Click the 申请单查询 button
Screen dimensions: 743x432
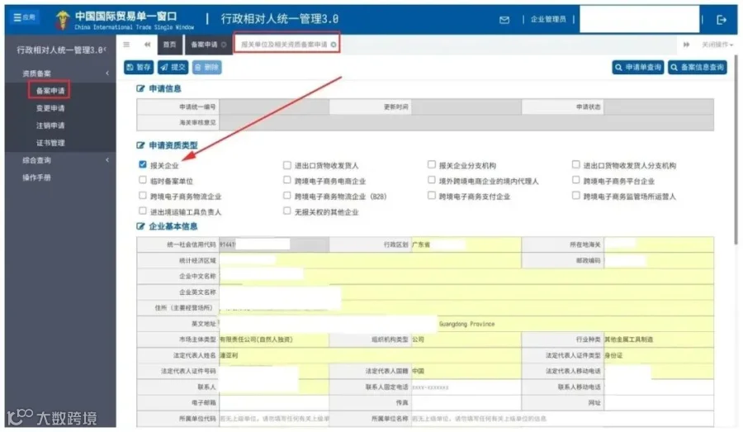[x=638, y=68]
